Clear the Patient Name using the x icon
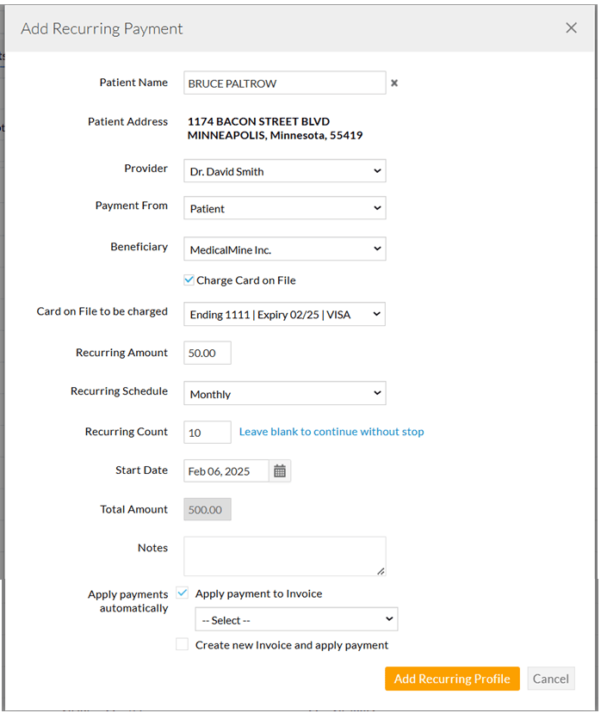The width and height of the screenshot is (601, 713). coord(394,83)
